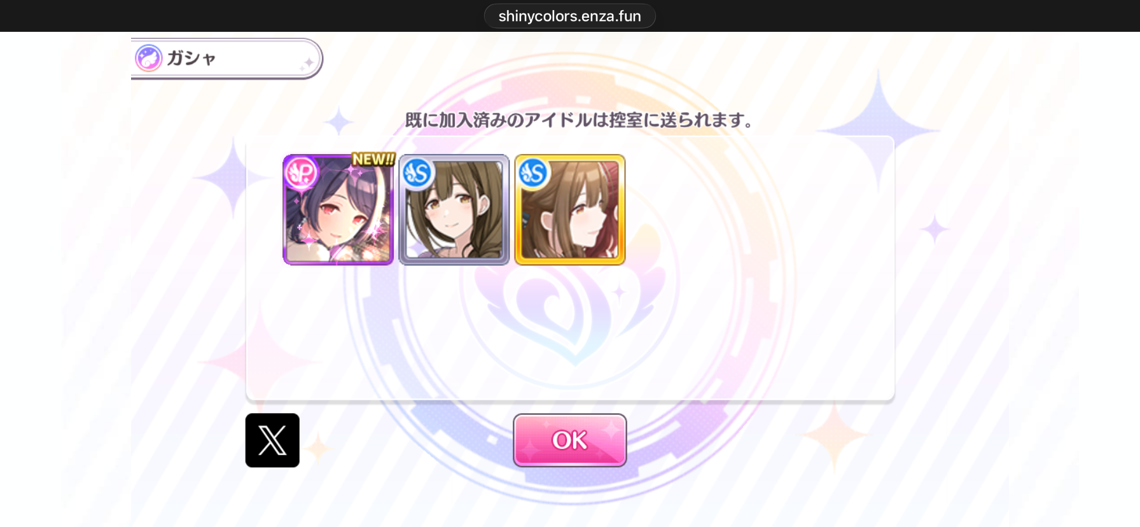
Task: Open the purple-haired idol card marked NEW
Action: point(338,209)
